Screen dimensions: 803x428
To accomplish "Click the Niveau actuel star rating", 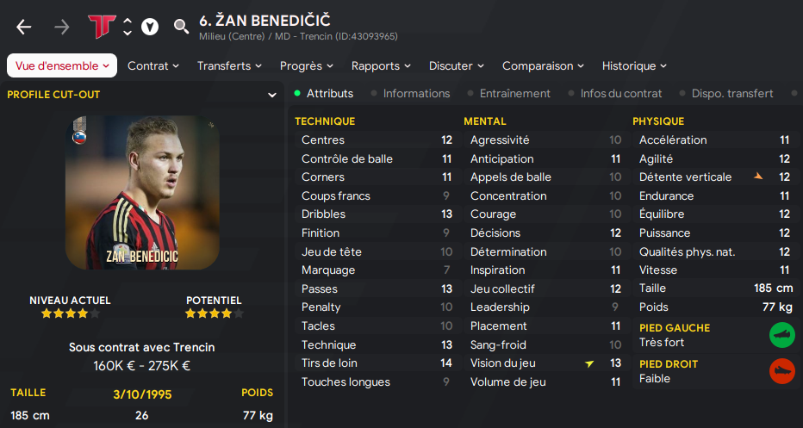I will coord(71,313).
